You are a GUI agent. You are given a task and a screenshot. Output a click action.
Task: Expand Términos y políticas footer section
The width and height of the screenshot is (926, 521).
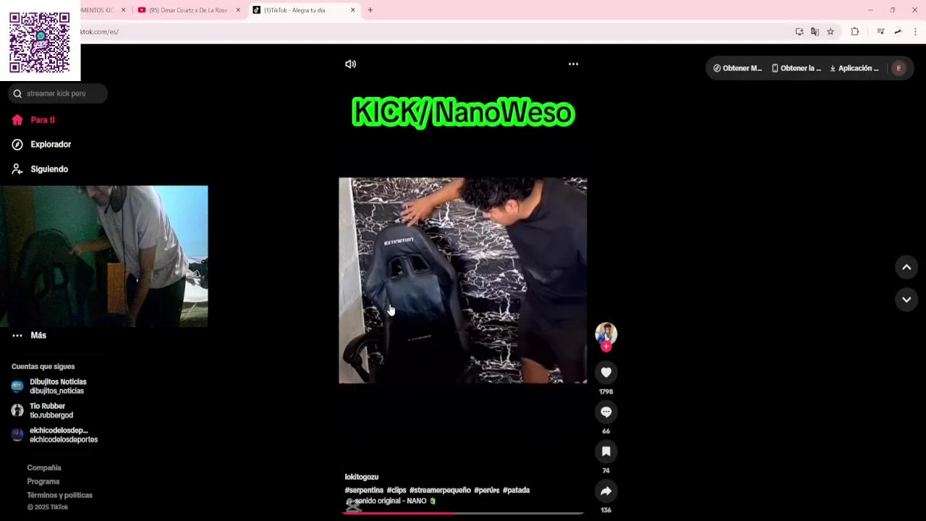tap(59, 496)
